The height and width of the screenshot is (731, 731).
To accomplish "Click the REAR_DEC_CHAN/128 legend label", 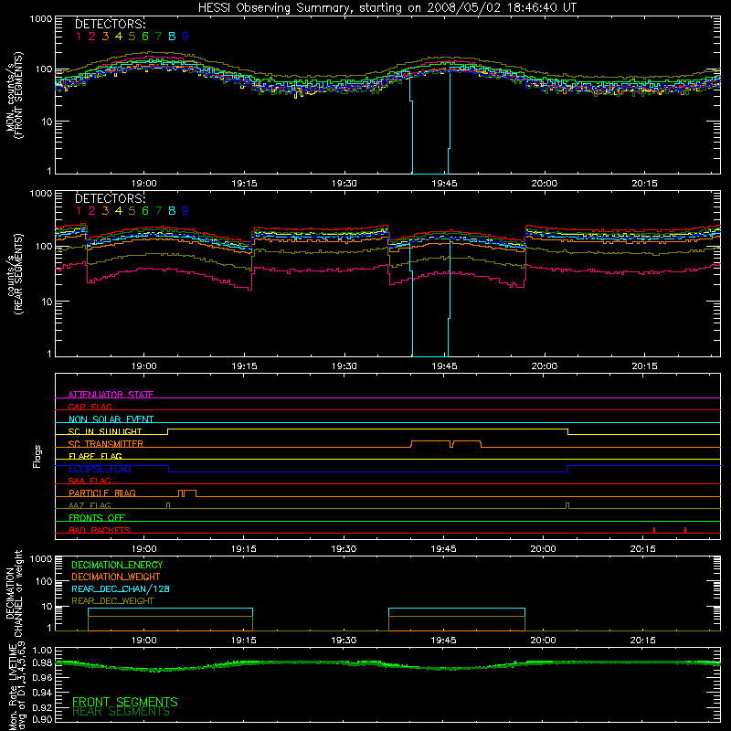I will tap(121, 588).
